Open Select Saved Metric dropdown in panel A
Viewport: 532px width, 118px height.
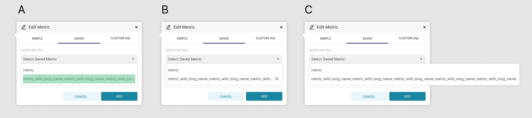(79, 59)
